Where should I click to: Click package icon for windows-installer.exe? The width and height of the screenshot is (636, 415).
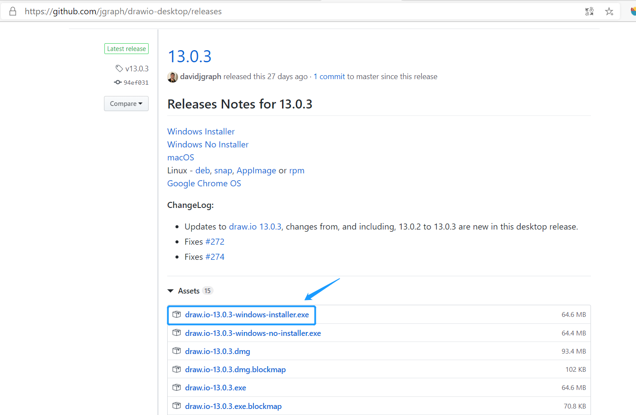click(x=176, y=314)
